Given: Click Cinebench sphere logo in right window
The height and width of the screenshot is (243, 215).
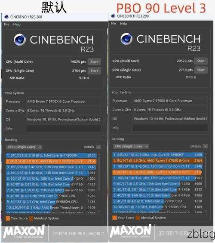Looking at the screenshot, I should pos(126,39).
